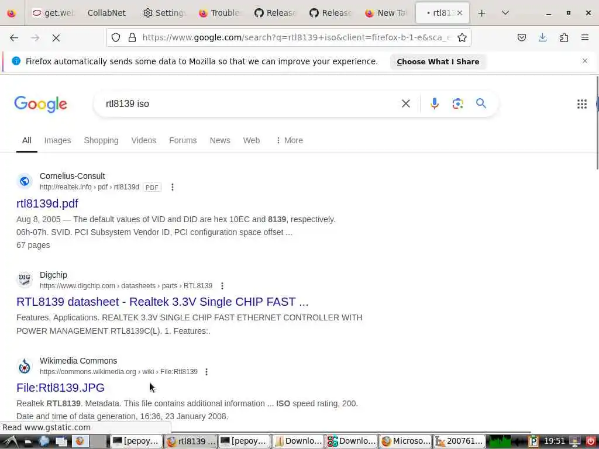Close the rtl8139 search tab
599x449 pixels.
(460, 13)
